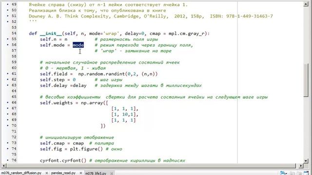Click 'mpl.cm.gray_r' in the def line
This screenshot has width=312, height=175.
(x=186, y=34)
